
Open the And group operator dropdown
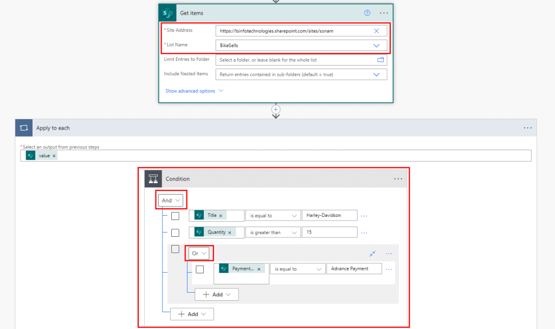[171, 201]
